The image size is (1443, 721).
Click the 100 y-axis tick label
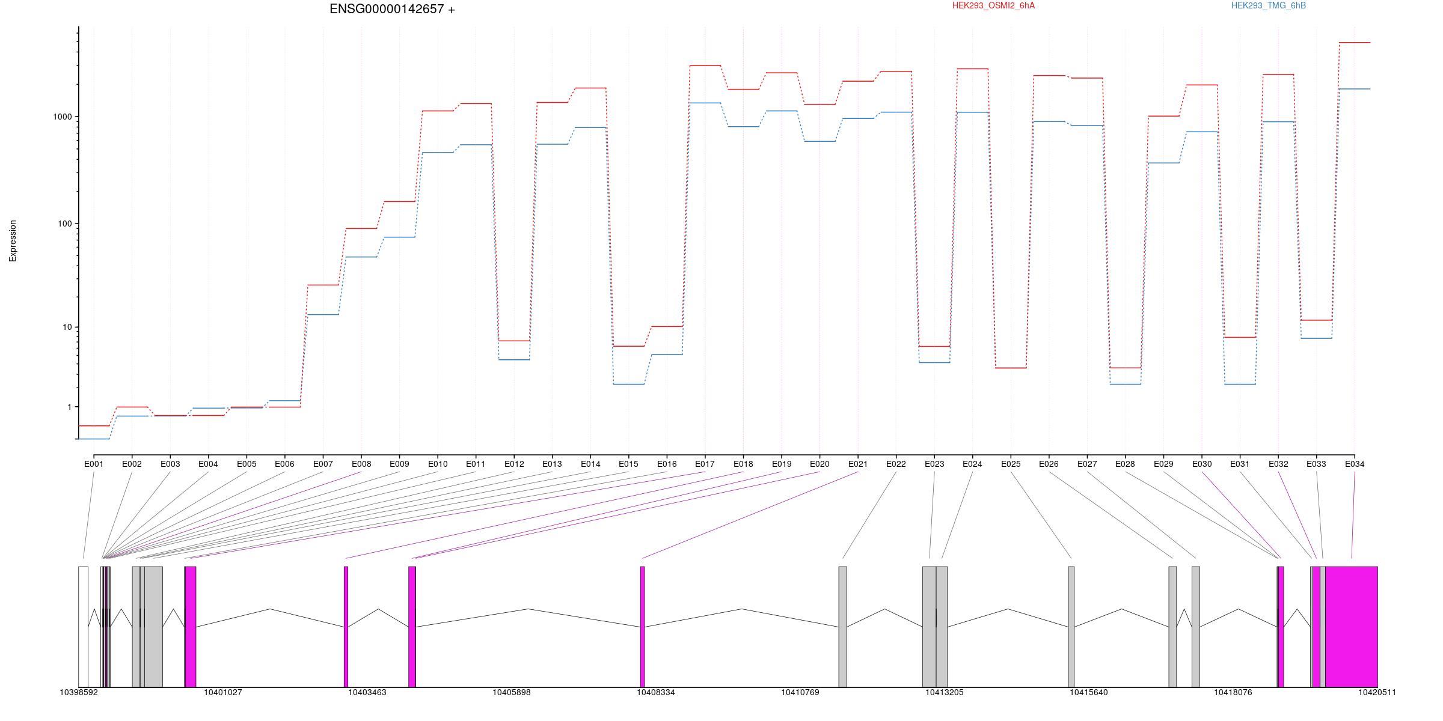click(x=65, y=224)
